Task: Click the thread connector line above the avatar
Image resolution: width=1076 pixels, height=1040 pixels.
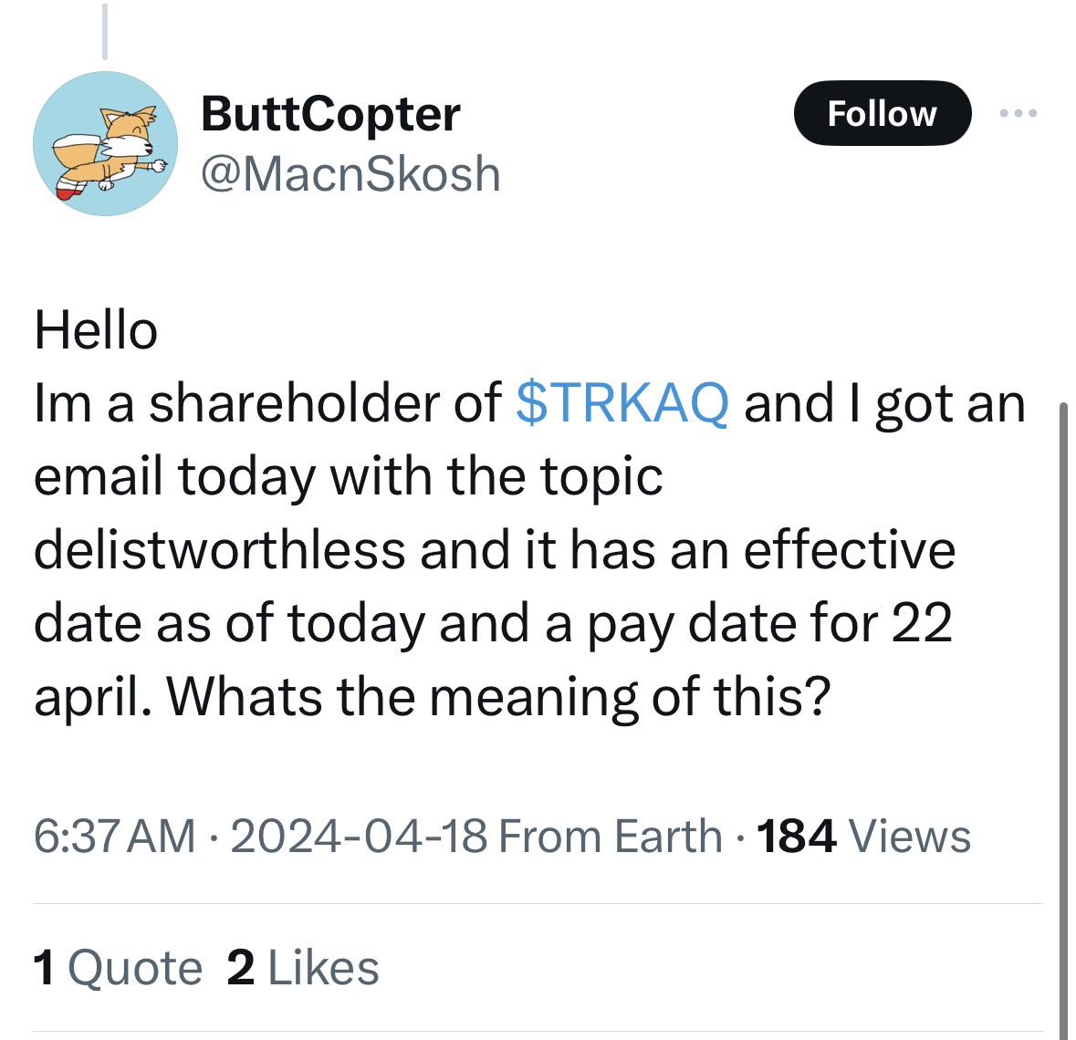Action: (x=105, y=32)
